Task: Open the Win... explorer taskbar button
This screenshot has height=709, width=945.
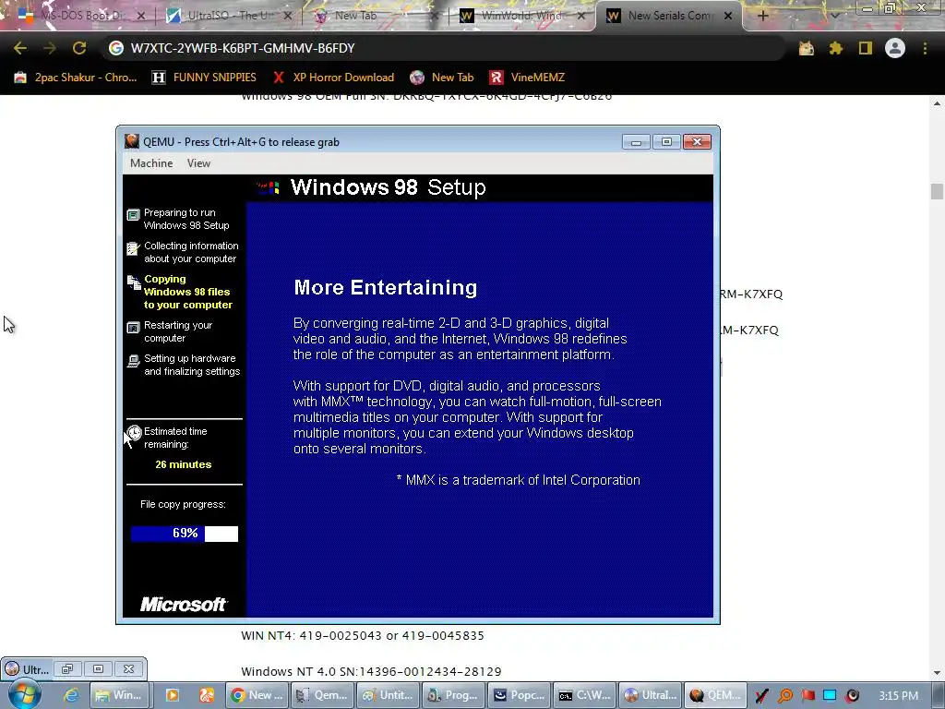Action: click(x=119, y=695)
